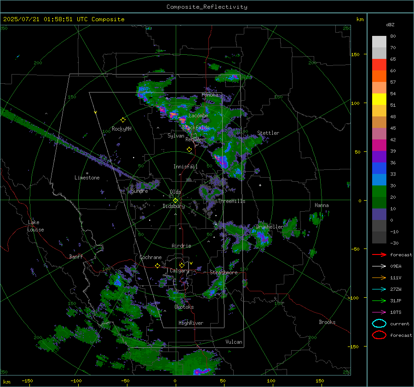
Task: Click the Lake Louise label
Action: (35, 226)
